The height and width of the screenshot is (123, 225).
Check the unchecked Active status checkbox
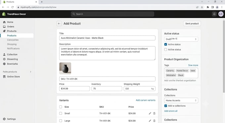pos(165,49)
